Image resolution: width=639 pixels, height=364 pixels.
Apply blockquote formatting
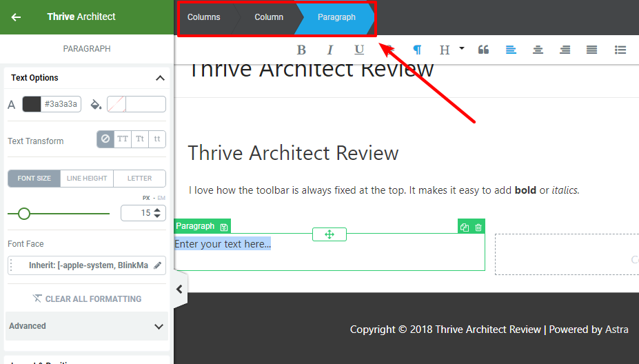[x=483, y=50]
